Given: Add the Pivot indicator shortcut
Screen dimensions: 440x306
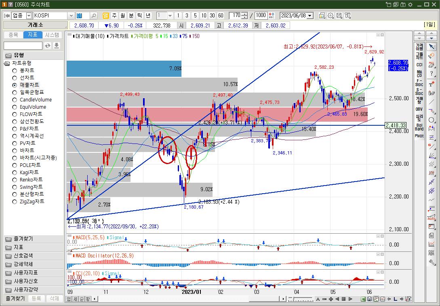Looking at the screenshot, I should point(419,136).
